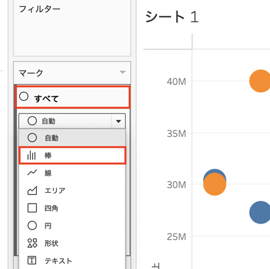
Task: Click the 自動 mark type combo box
Action: click(x=72, y=121)
